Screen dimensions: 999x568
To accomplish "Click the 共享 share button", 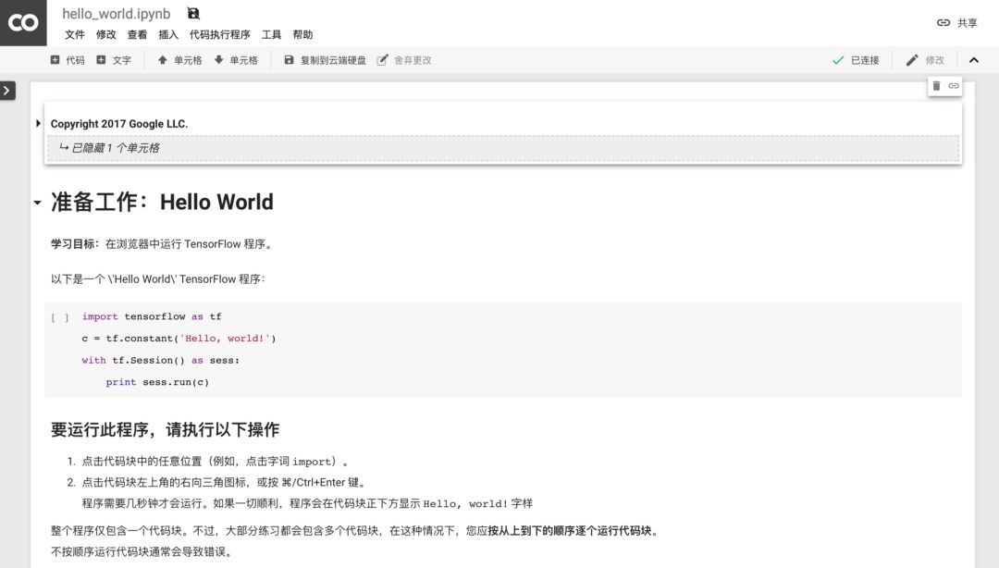I will (x=968, y=23).
